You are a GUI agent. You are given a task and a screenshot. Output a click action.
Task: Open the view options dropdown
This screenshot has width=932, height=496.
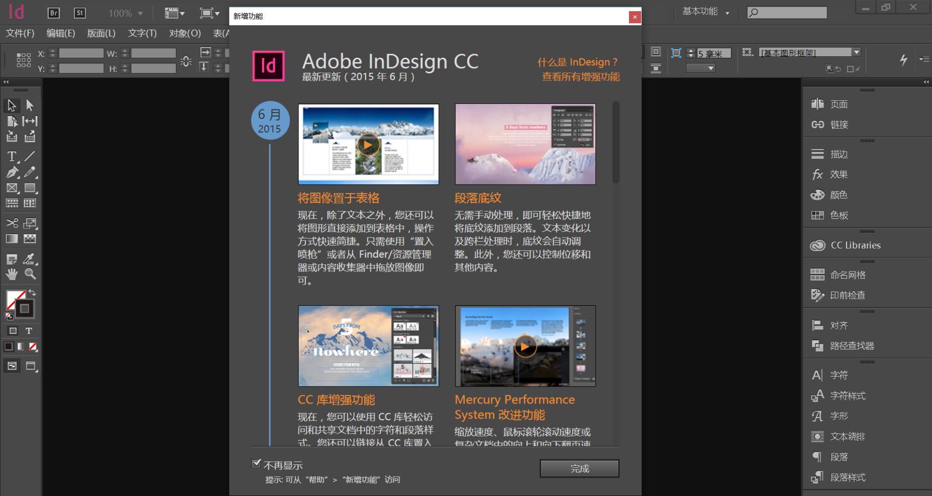175,13
